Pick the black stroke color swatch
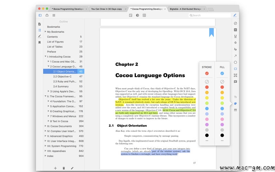Viewport: 275px width, 172px height. tap(207, 135)
